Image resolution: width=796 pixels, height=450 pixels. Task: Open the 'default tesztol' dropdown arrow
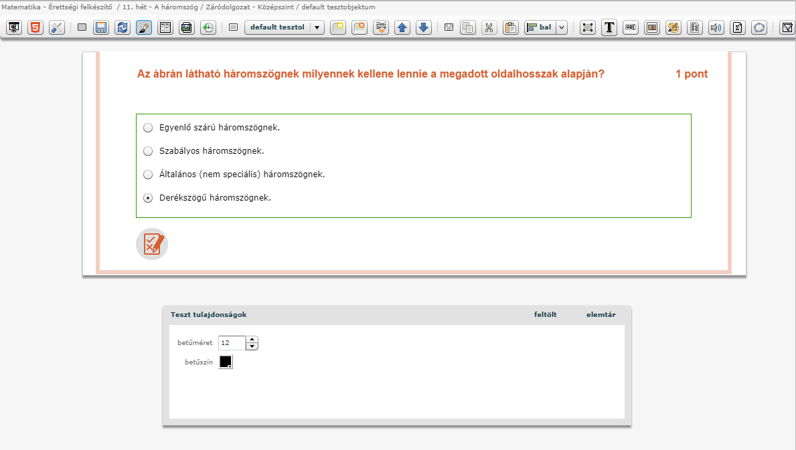click(x=317, y=27)
